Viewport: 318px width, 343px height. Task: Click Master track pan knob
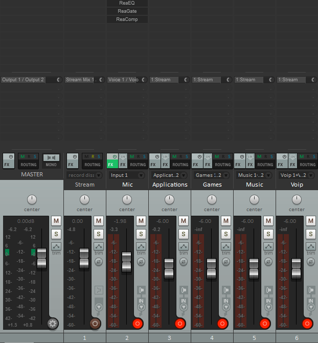(x=32, y=200)
